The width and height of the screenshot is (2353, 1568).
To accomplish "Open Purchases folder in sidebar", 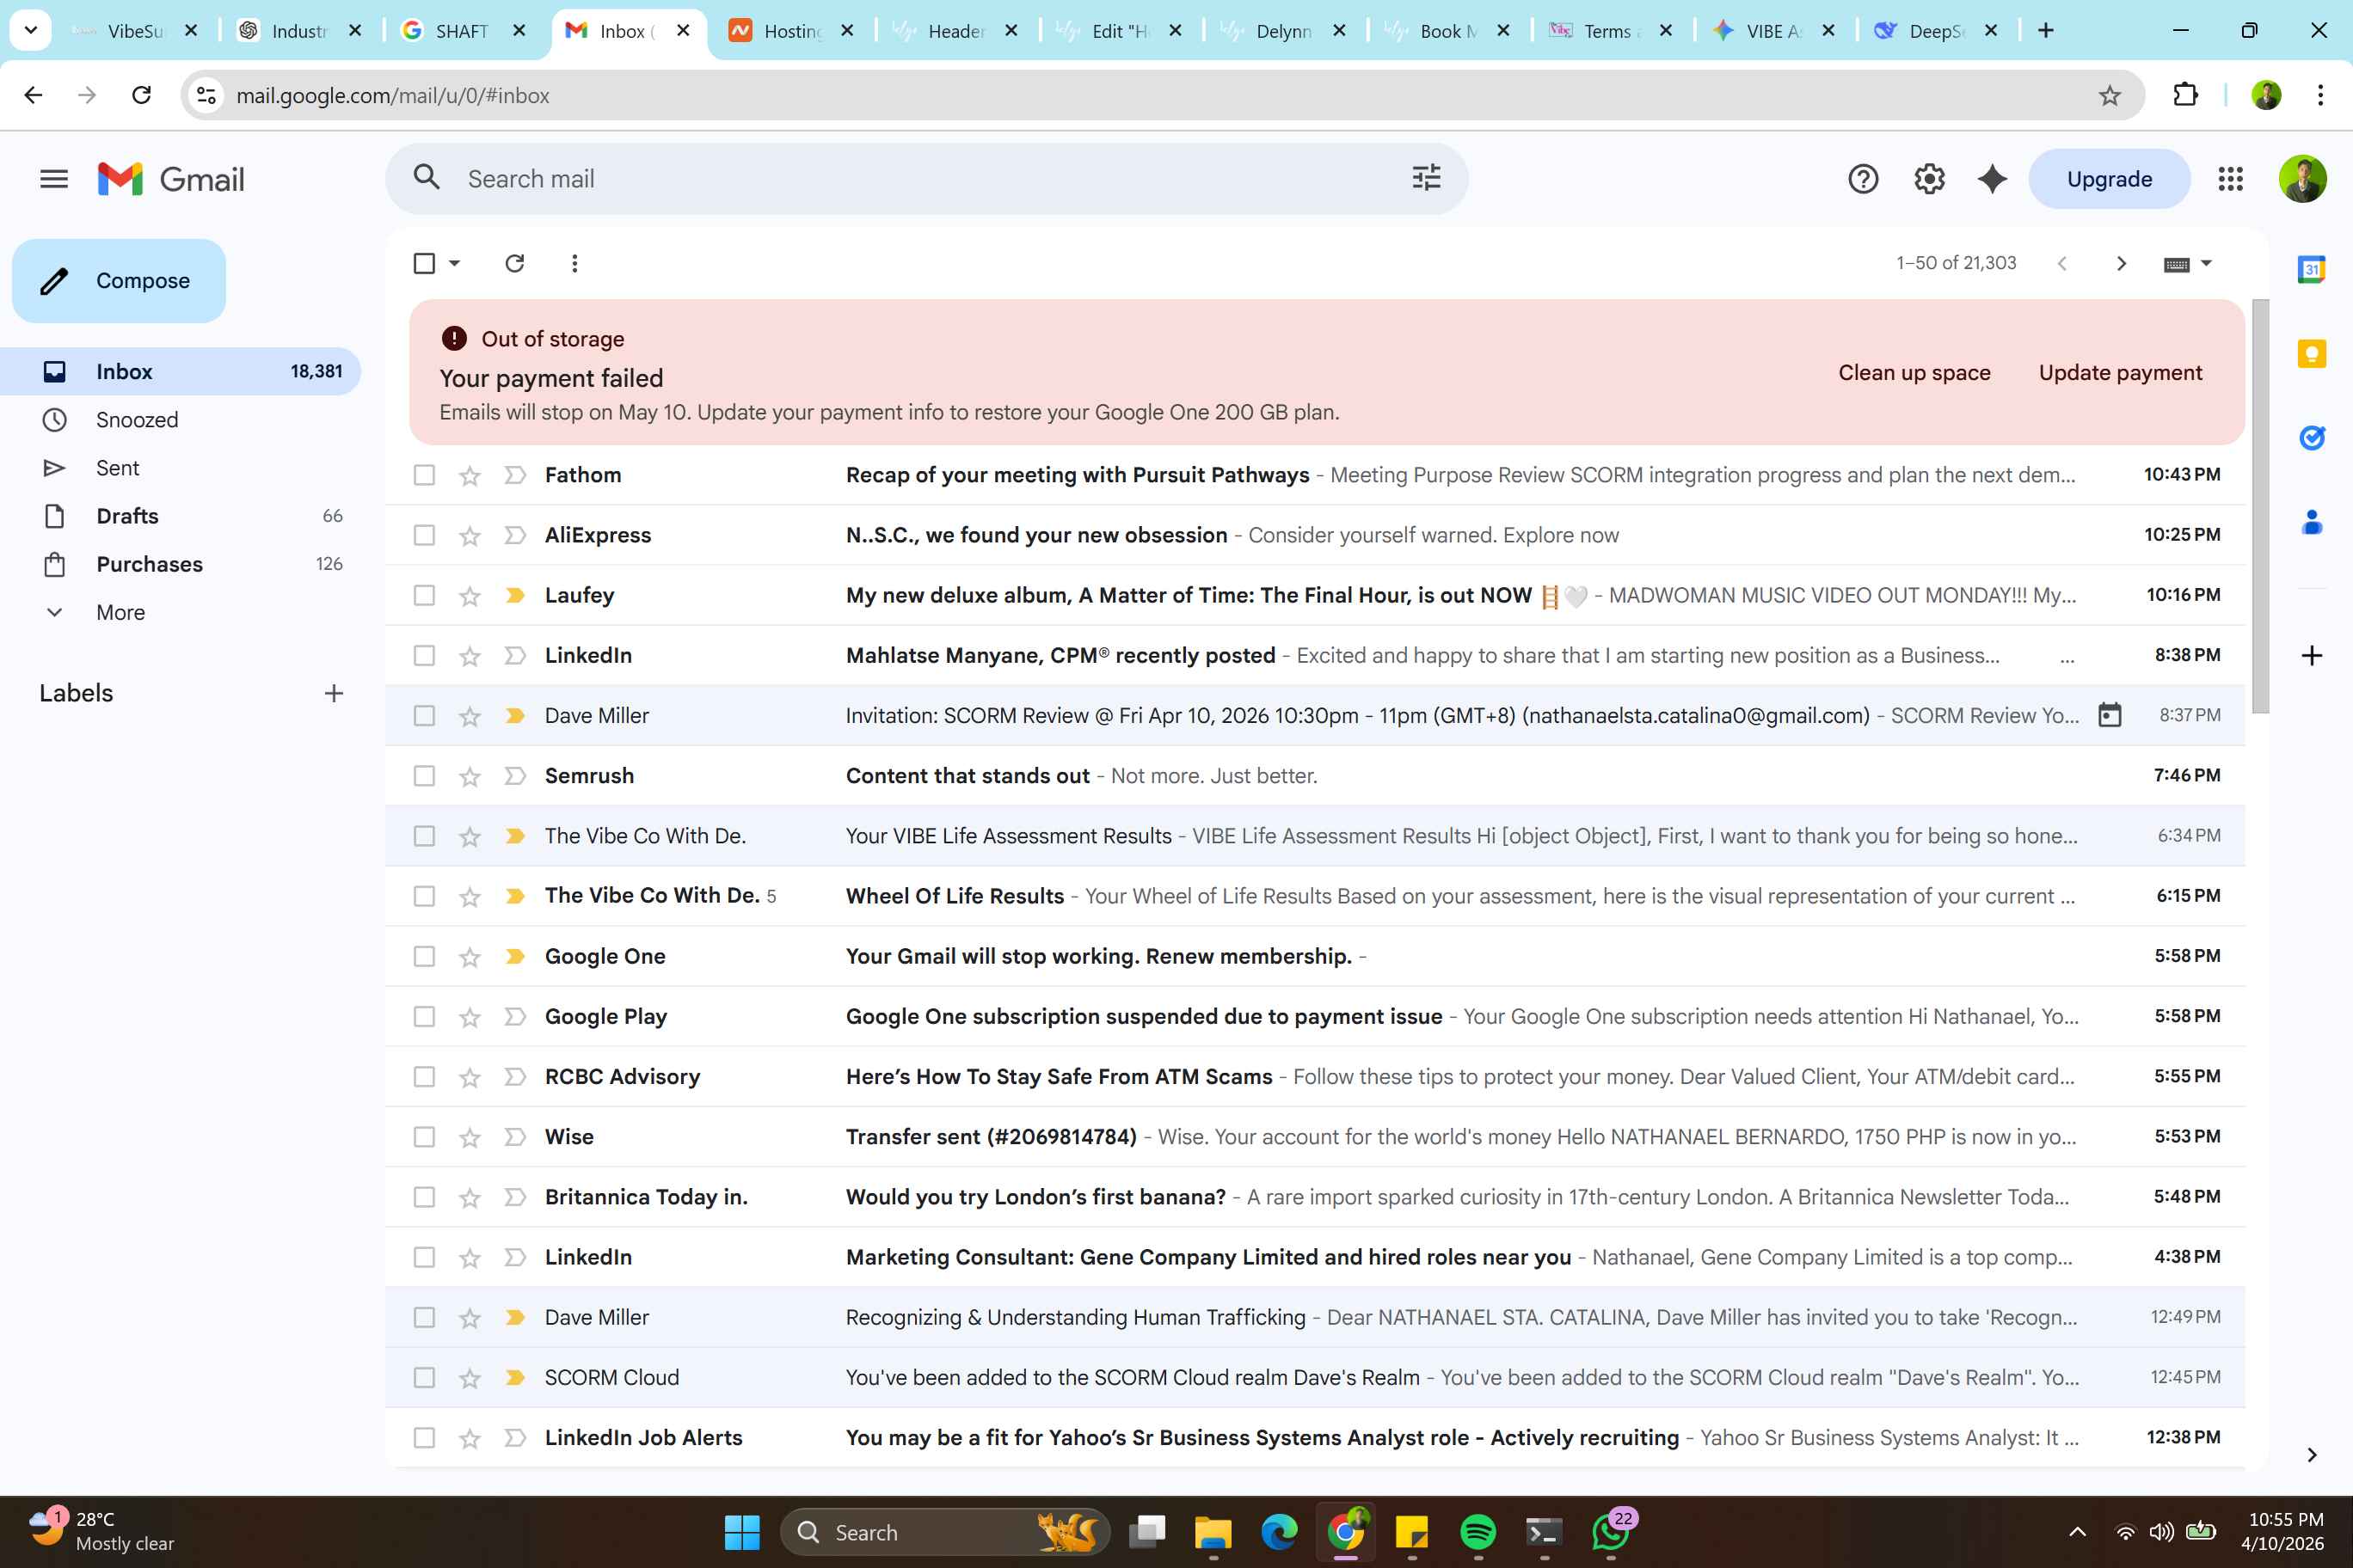I will [x=180, y=564].
